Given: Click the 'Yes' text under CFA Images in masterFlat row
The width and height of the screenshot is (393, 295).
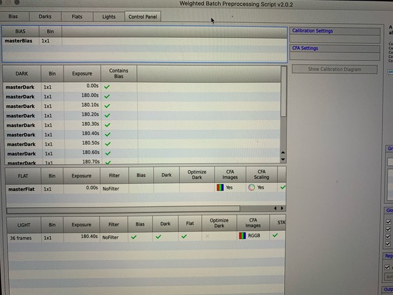Looking at the screenshot, I should click(229, 187).
